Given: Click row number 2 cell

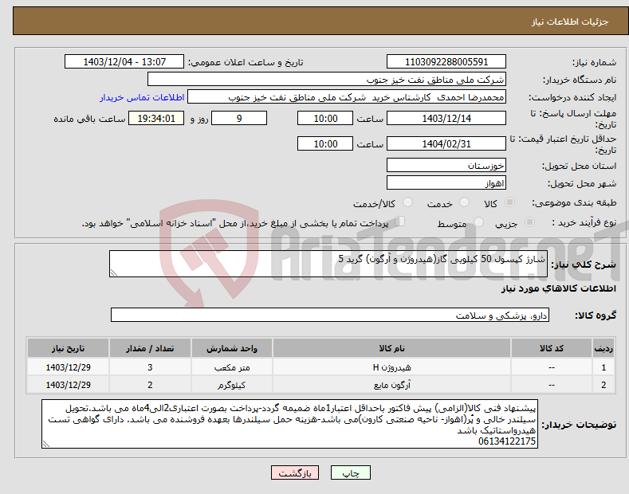Looking at the screenshot, I should pyautogui.click(x=603, y=385).
